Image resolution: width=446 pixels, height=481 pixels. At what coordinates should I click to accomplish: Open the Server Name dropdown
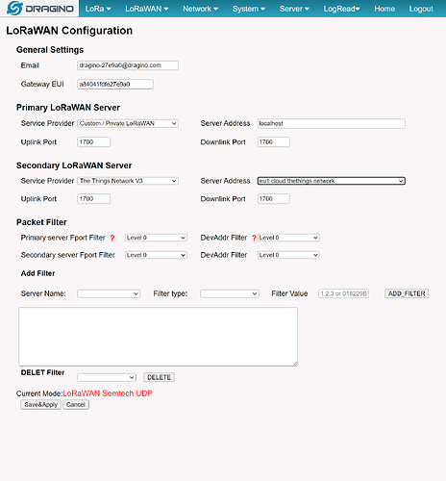pos(109,293)
